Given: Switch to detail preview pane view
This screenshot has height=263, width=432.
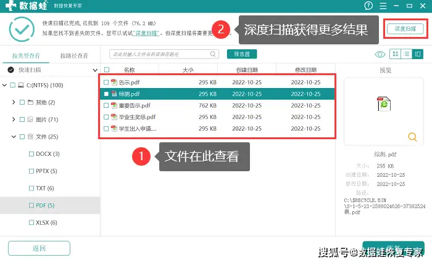Looking at the screenshot, I should [x=417, y=54].
